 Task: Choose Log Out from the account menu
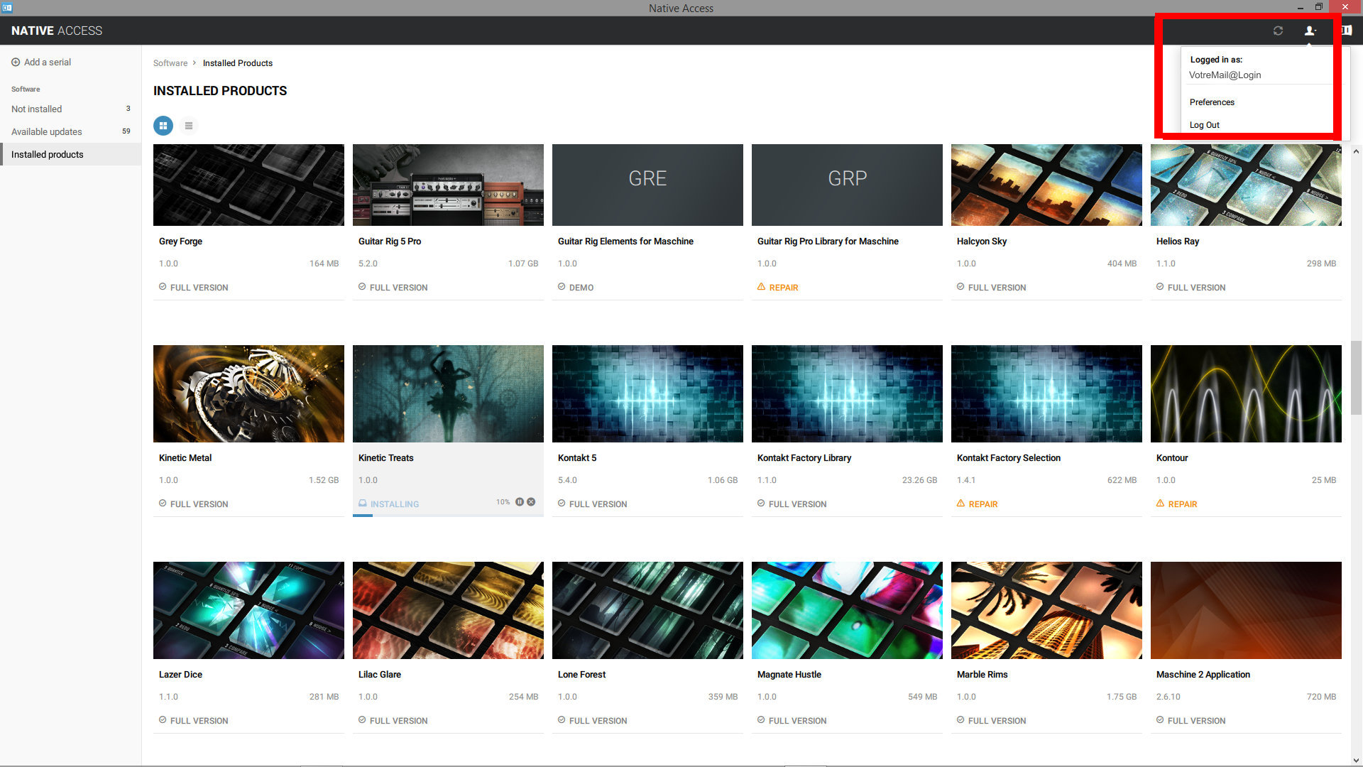pyautogui.click(x=1205, y=124)
